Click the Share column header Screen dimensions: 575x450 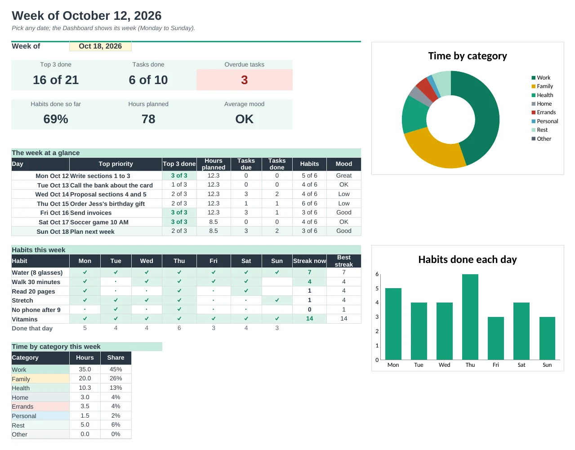(x=116, y=358)
